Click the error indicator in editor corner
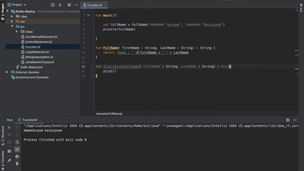The image size is (304, 171). tap(296, 10)
